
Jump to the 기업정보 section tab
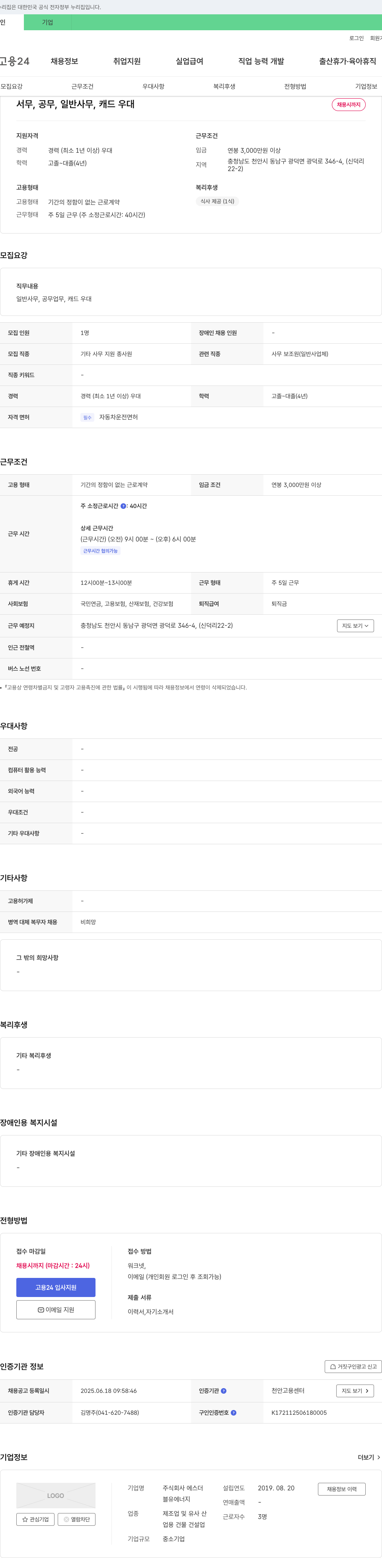click(366, 86)
